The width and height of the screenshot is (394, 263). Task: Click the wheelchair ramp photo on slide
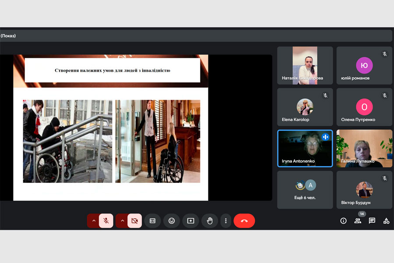[67, 141]
